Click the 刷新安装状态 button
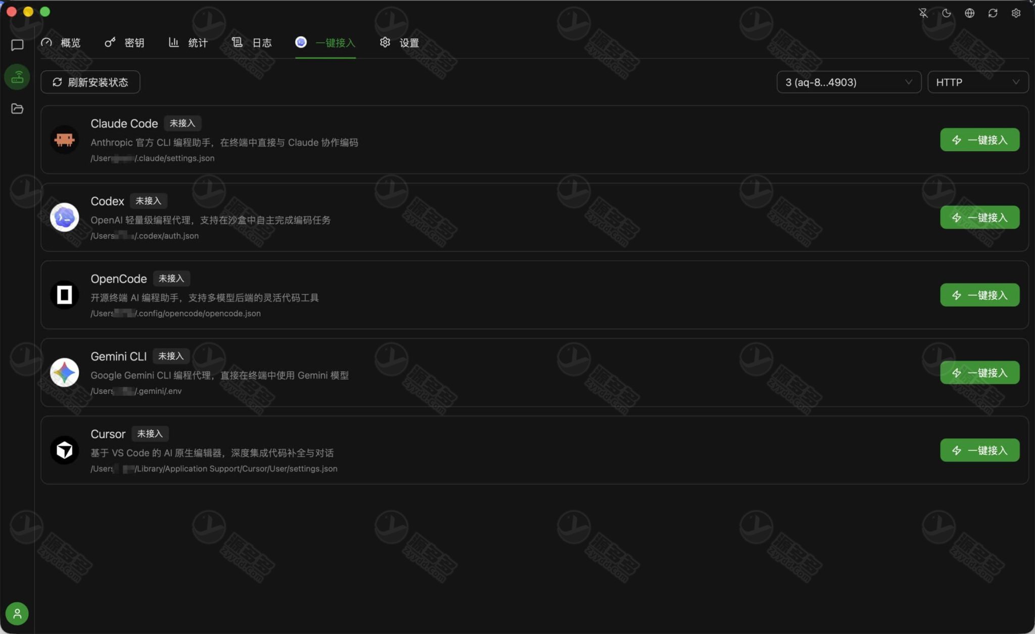Screen dimensions: 1035x634 pos(90,82)
